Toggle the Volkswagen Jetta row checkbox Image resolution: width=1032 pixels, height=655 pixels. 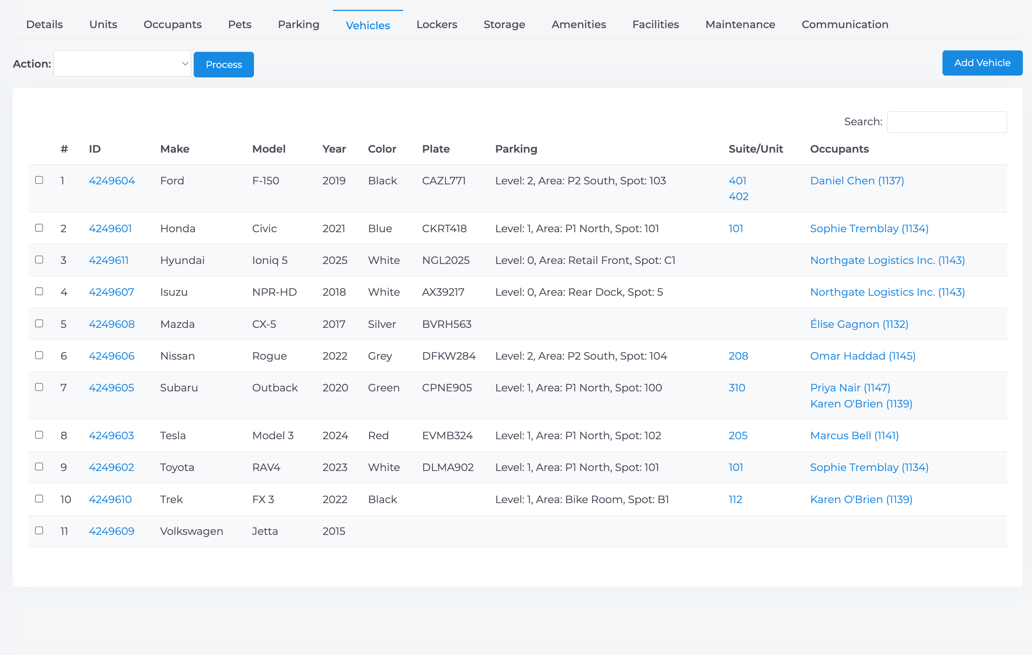[x=39, y=530]
